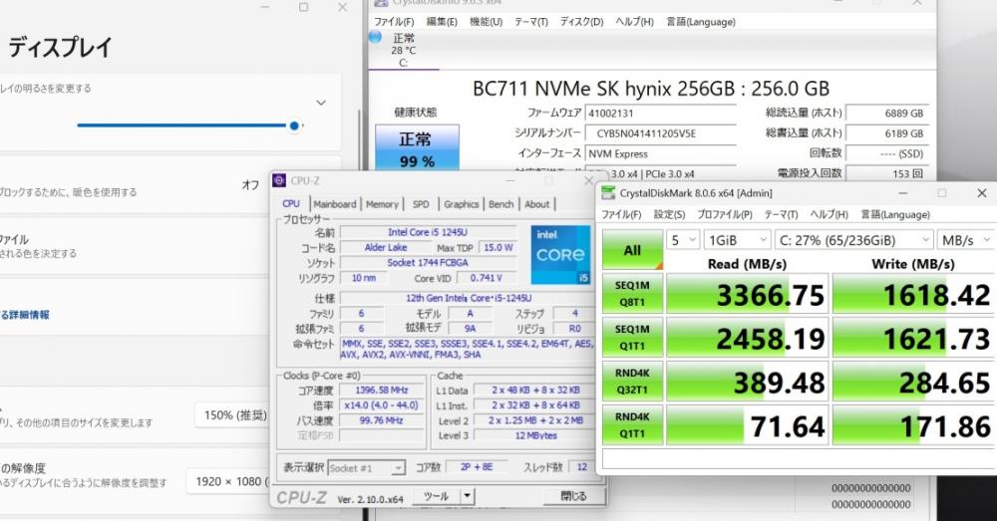This screenshot has width=997, height=521.
Task: Open 設定(S) menu in CrystalDiskMark
Action: coord(670,215)
